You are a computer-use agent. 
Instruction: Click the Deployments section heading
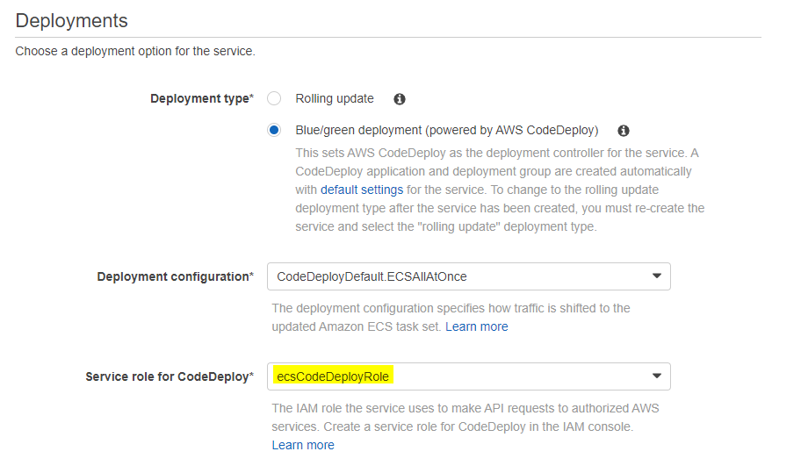71,21
